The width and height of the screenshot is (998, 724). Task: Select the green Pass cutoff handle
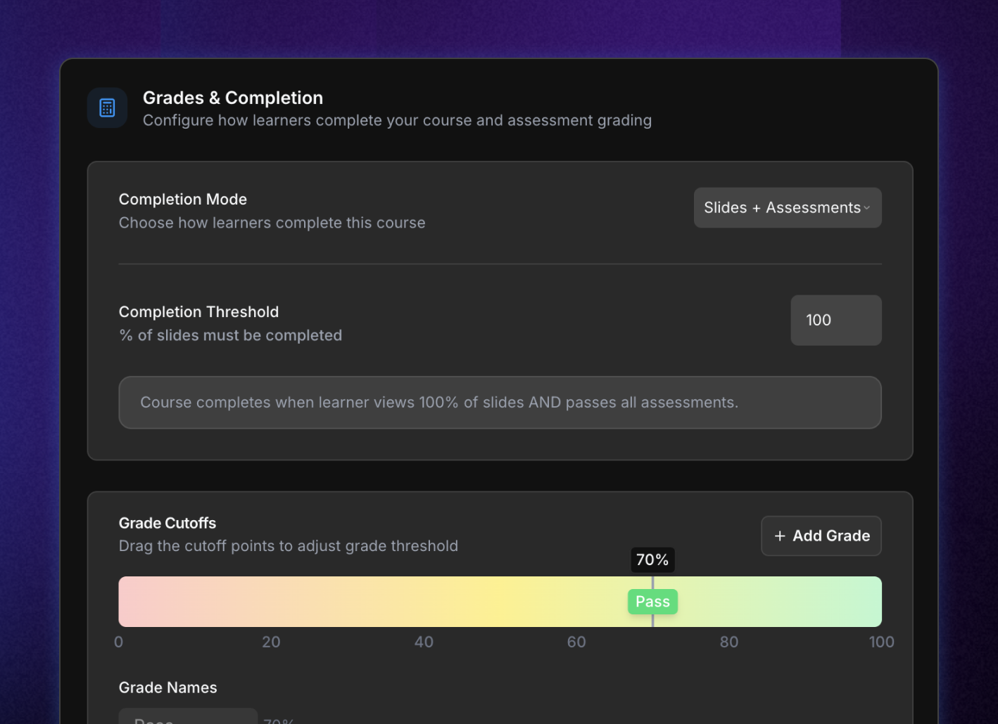(x=652, y=602)
